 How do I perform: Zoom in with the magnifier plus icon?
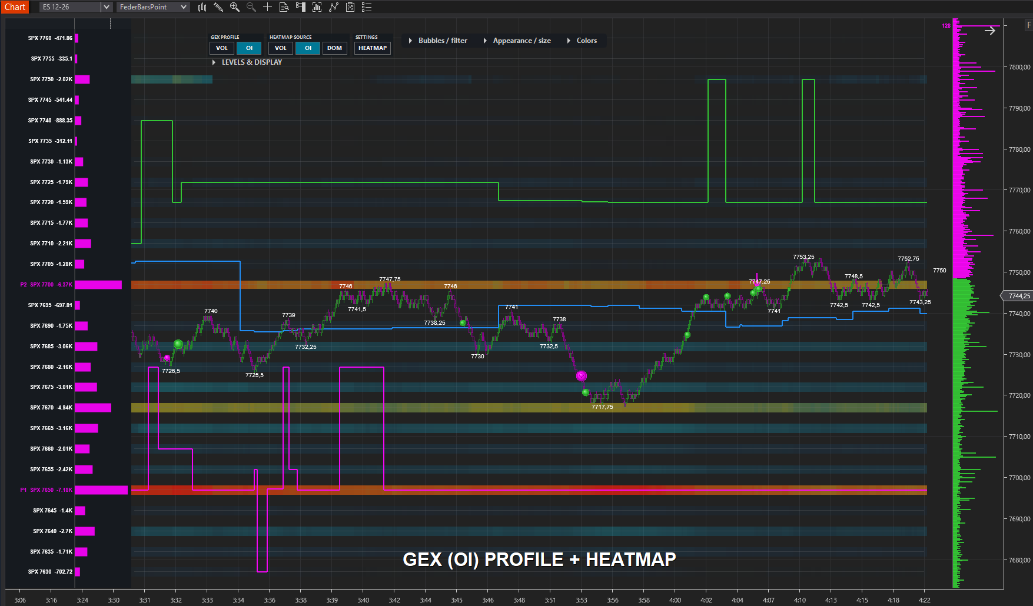pos(235,7)
